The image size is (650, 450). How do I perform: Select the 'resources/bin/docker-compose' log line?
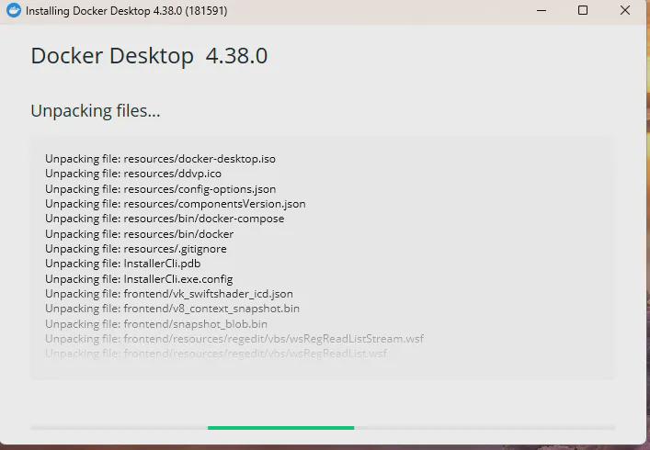[165, 219]
